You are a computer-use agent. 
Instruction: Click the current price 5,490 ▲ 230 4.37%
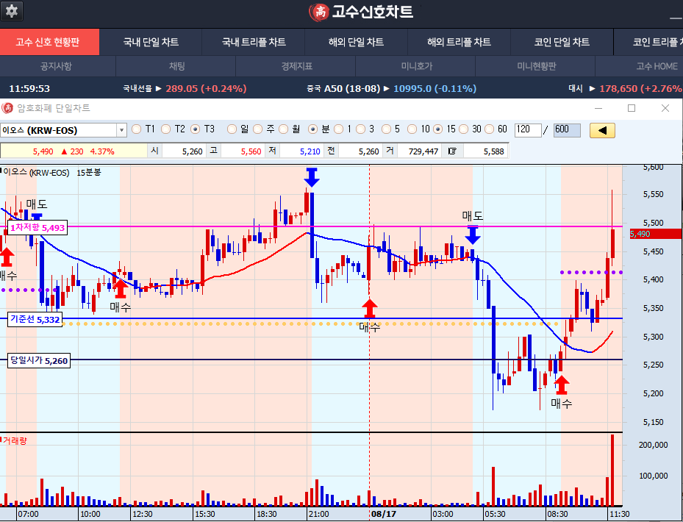pos(74,151)
